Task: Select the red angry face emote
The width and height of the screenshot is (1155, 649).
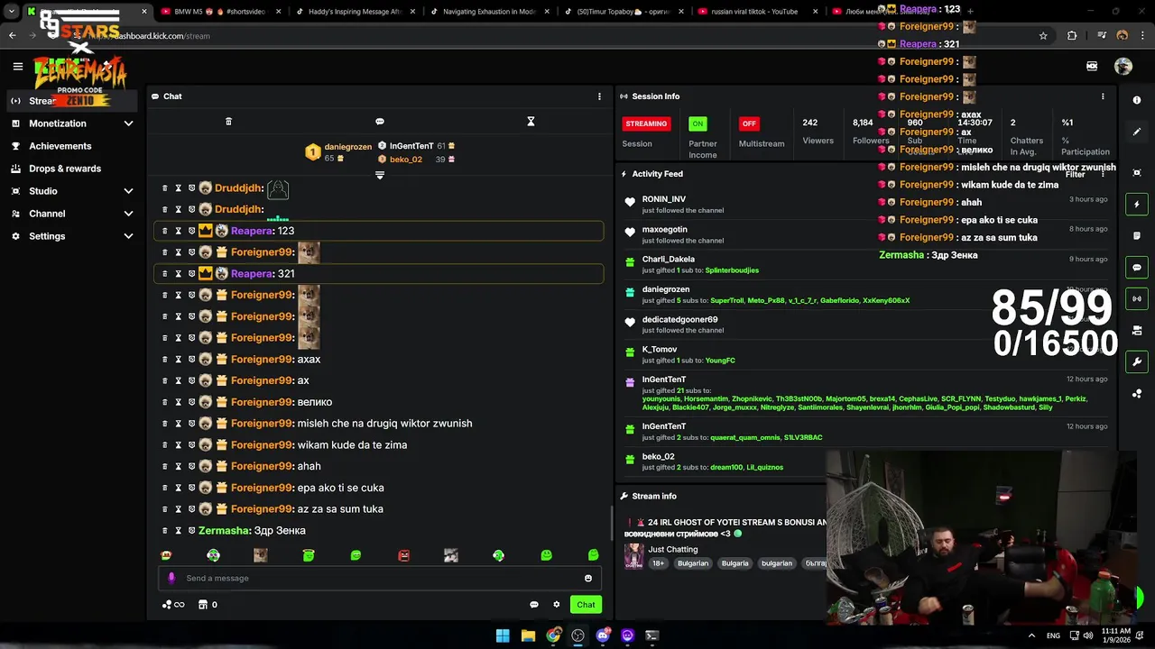Action: [x=403, y=555]
